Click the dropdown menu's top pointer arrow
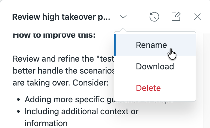Image resolution: width=210 pixels, height=128 pixels. [x=123, y=30]
